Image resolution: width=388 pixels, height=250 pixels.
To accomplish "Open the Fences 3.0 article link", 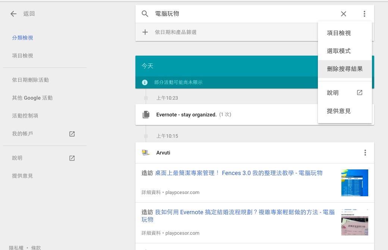I will pos(239,173).
